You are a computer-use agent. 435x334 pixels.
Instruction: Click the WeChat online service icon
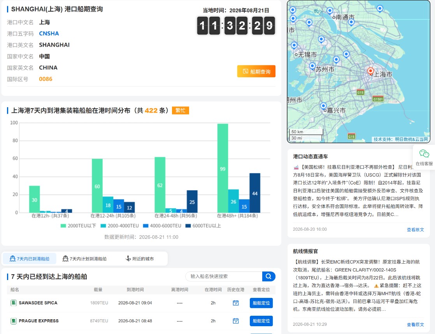(424, 154)
